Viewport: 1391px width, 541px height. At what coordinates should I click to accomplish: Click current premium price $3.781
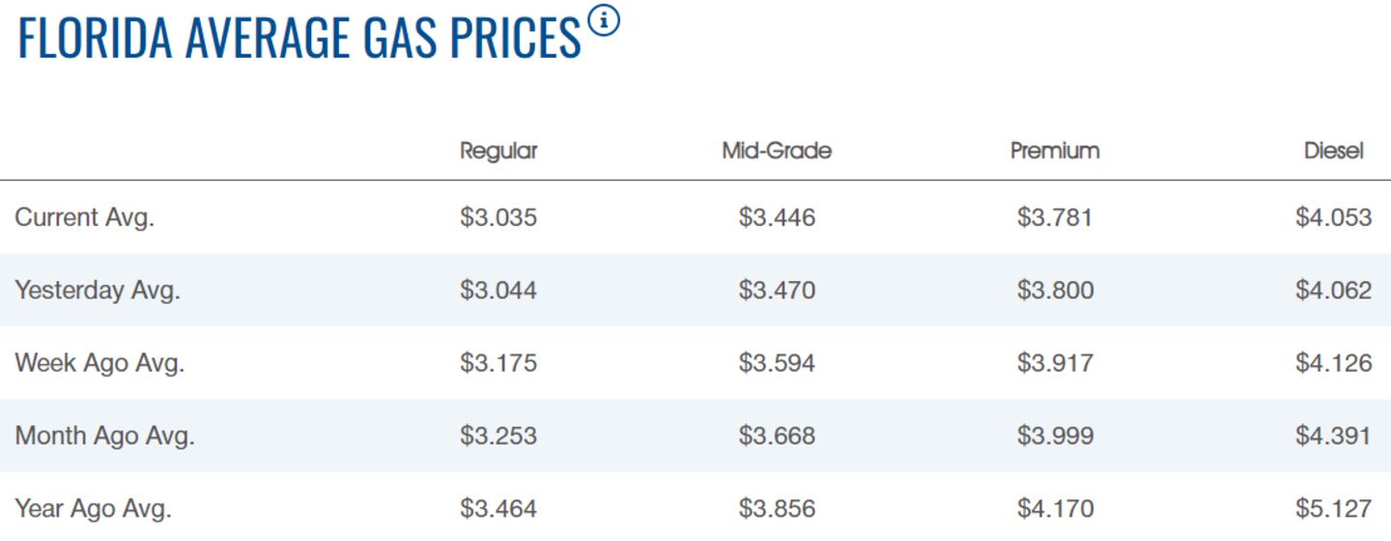pyautogui.click(x=1055, y=217)
